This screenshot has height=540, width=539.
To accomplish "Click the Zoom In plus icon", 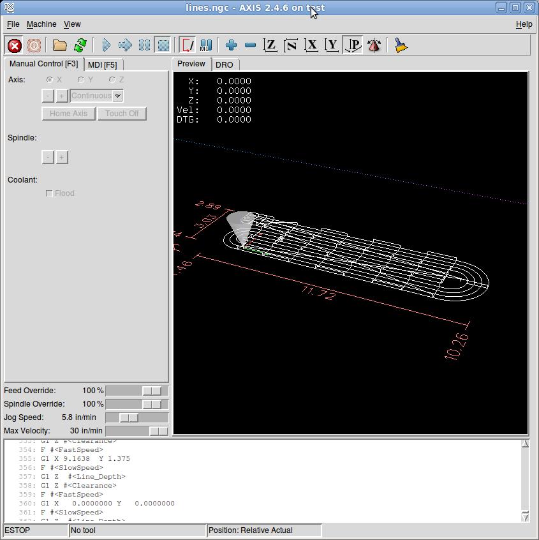I will pos(232,45).
